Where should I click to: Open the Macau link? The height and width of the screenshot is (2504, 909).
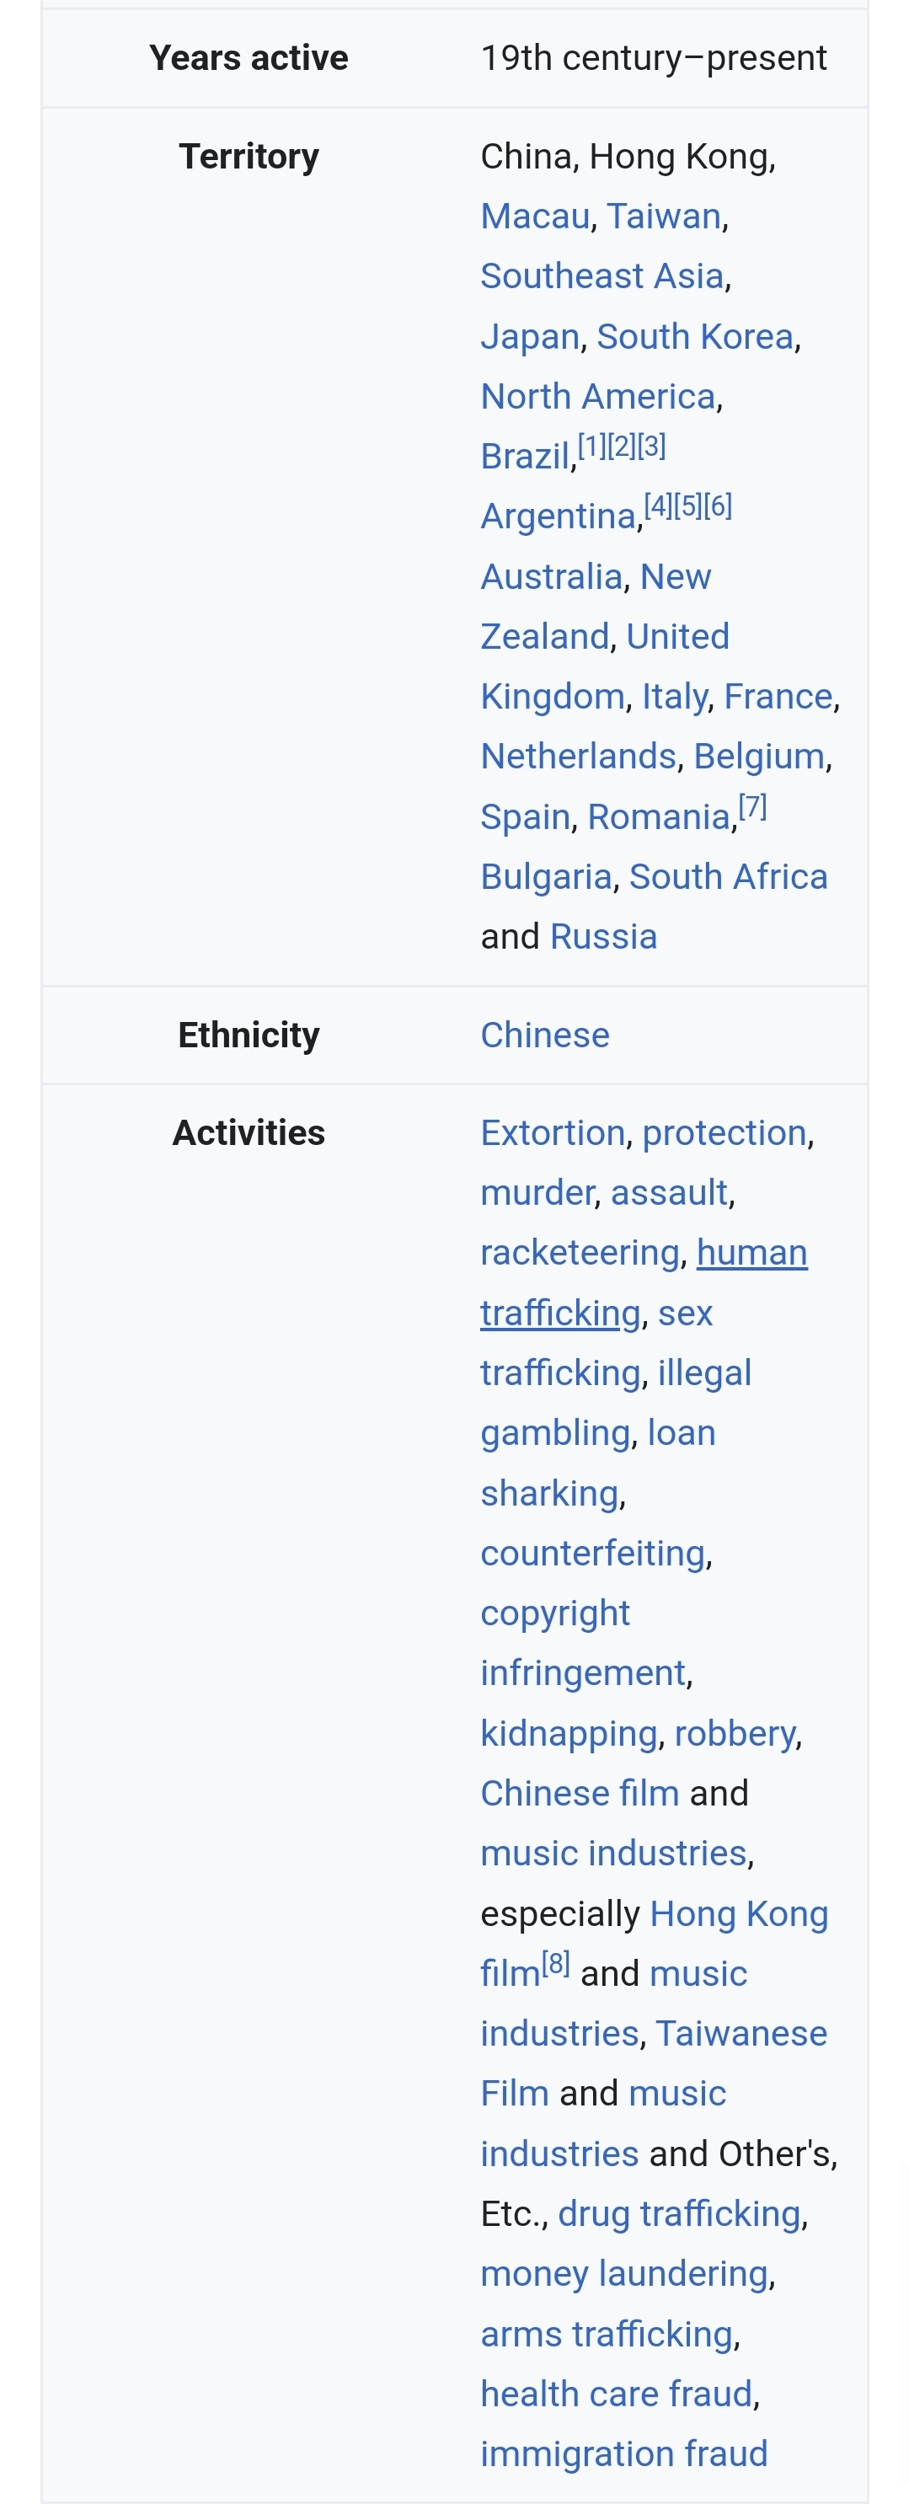coord(535,217)
